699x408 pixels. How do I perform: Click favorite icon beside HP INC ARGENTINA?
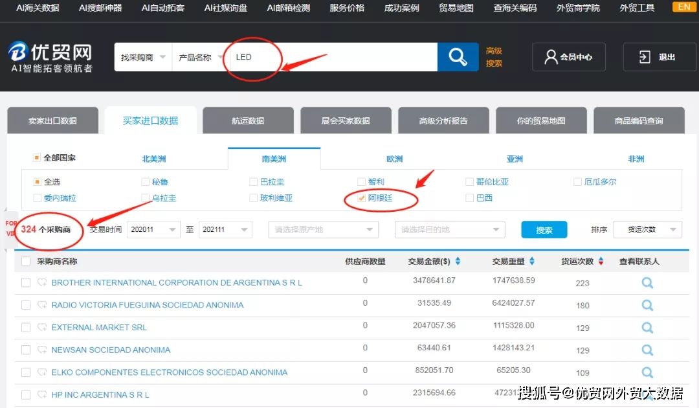coord(42,394)
